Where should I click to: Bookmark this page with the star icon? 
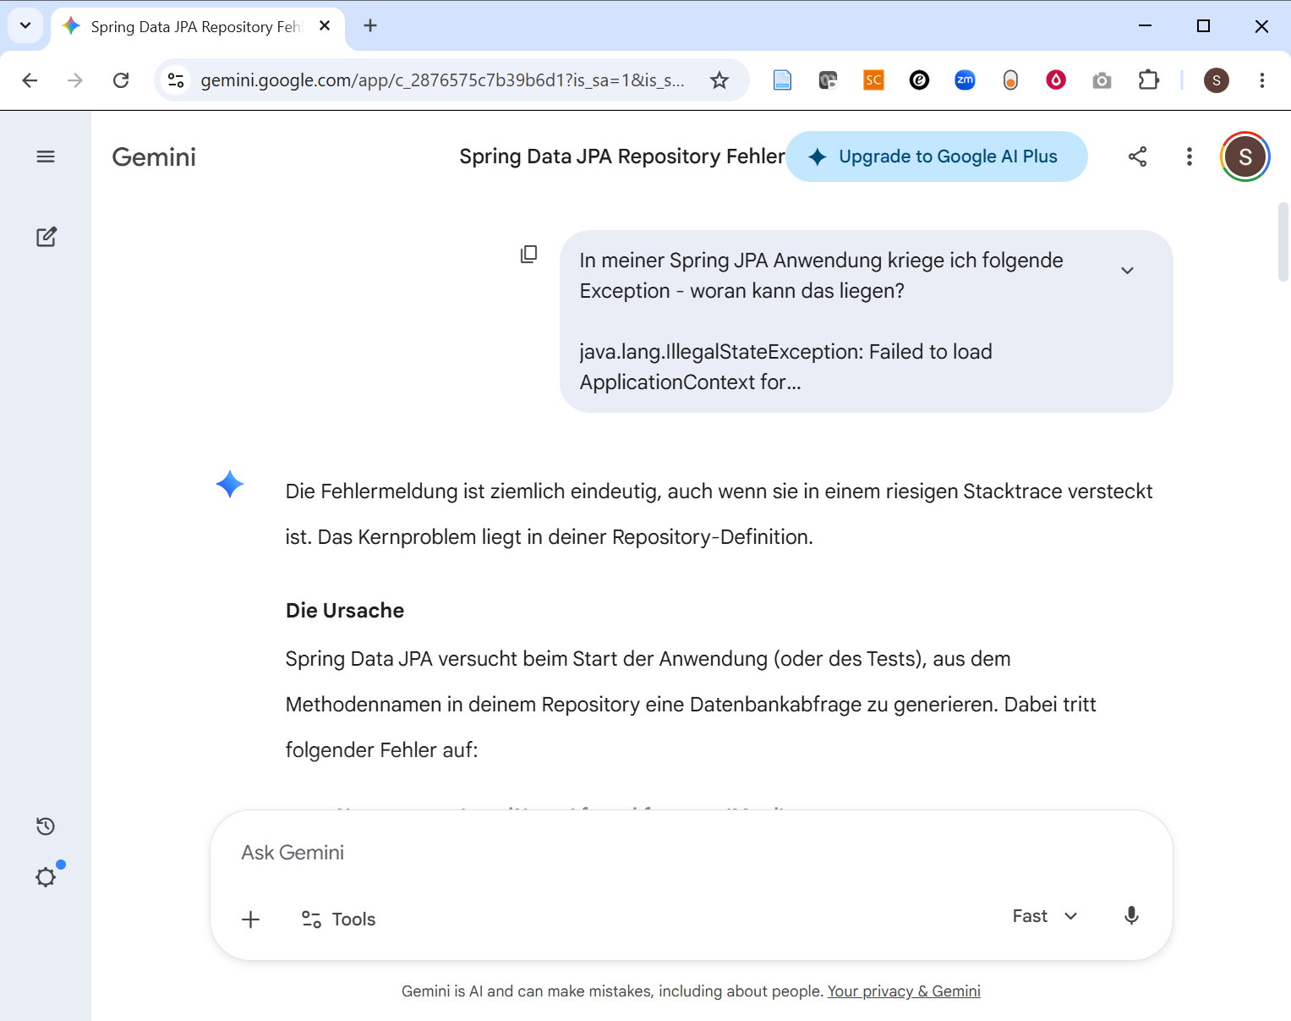click(719, 80)
